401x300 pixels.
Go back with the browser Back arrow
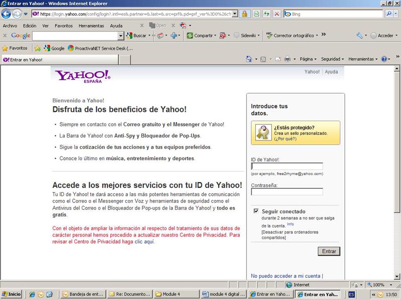(x=6, y=14)
